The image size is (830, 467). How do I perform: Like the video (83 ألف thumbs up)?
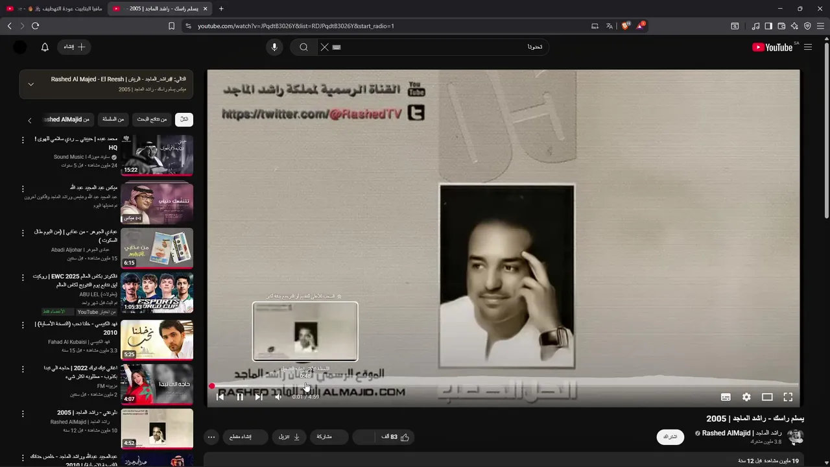[x=395, y=437]
